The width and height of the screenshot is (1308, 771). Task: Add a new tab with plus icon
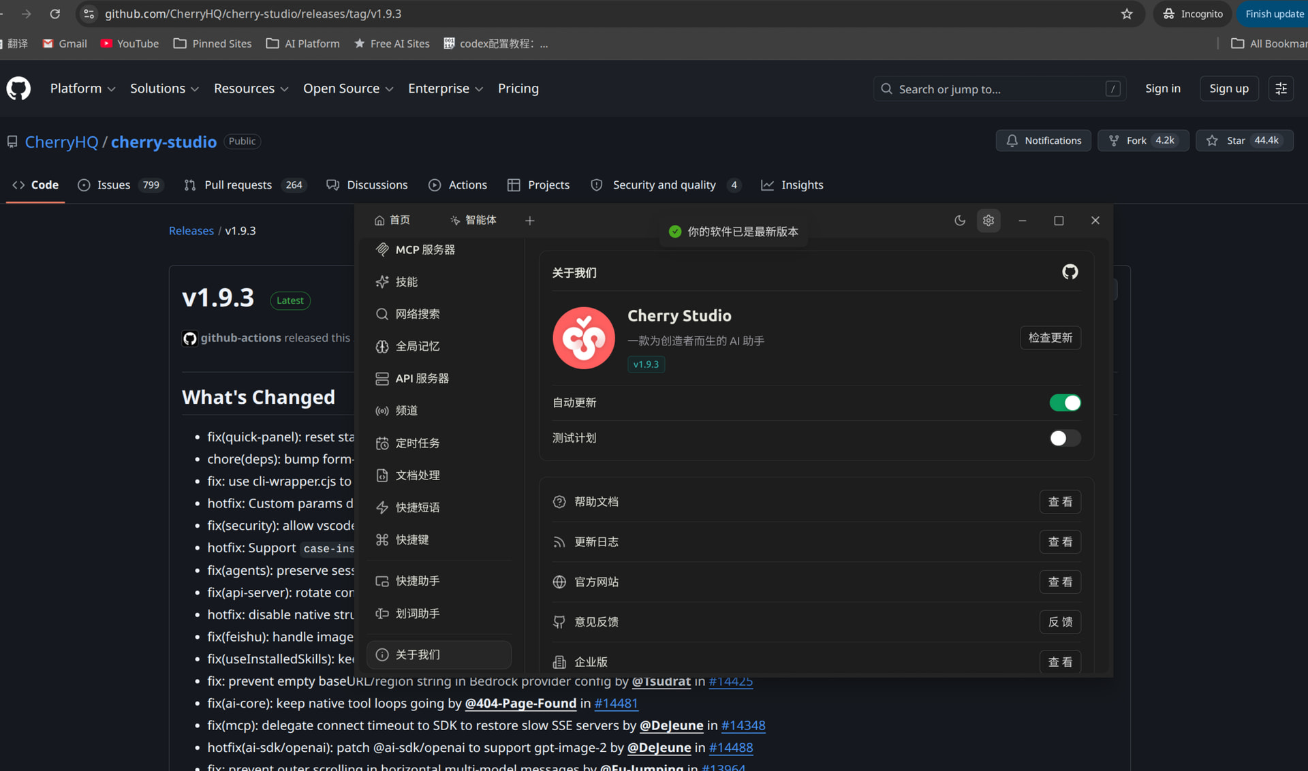click(x=530, y=220)
